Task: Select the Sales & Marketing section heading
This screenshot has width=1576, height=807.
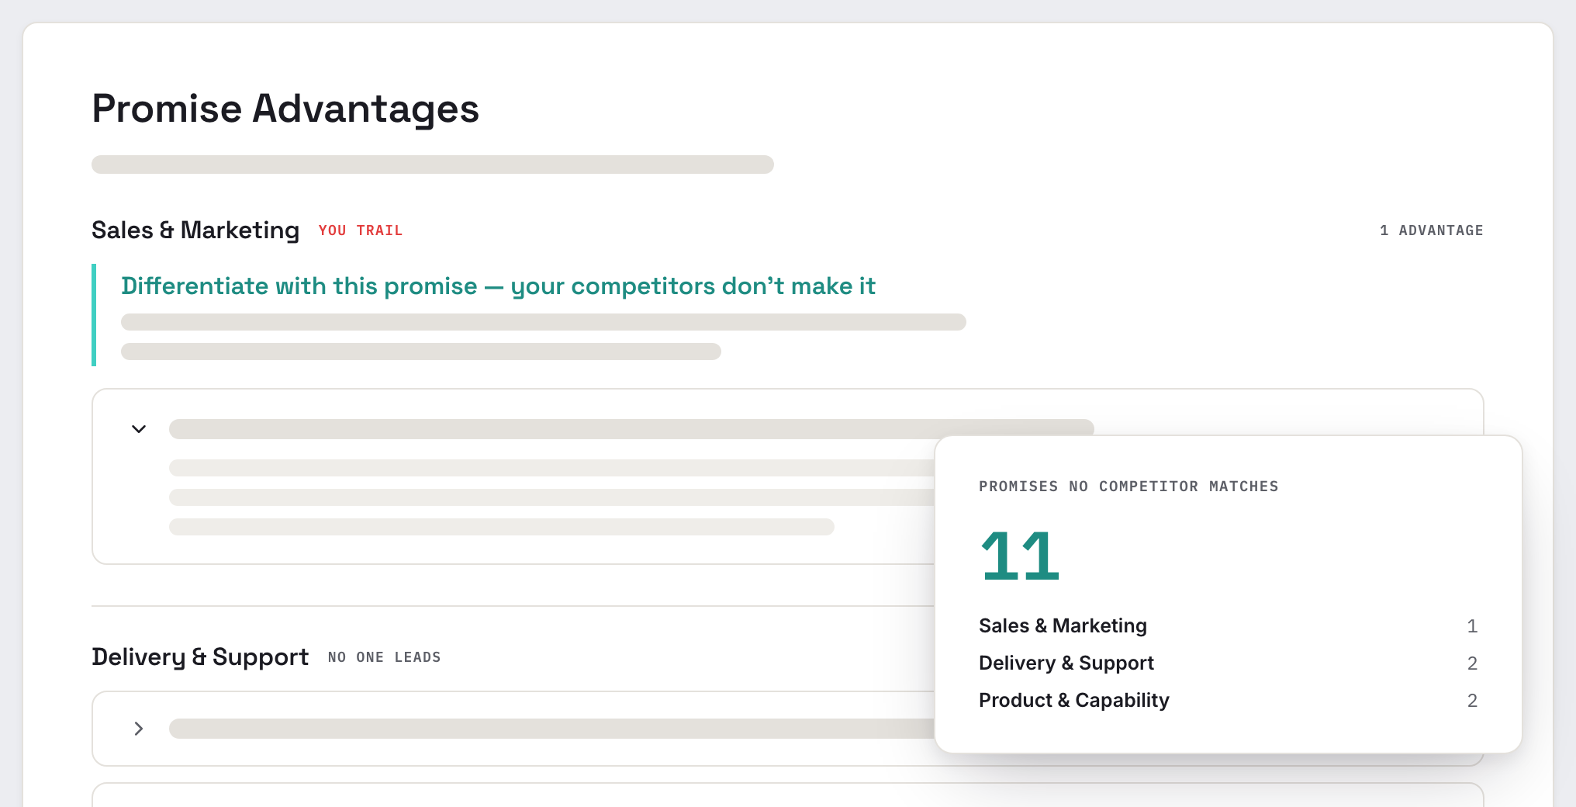Action: coord(195,230)
